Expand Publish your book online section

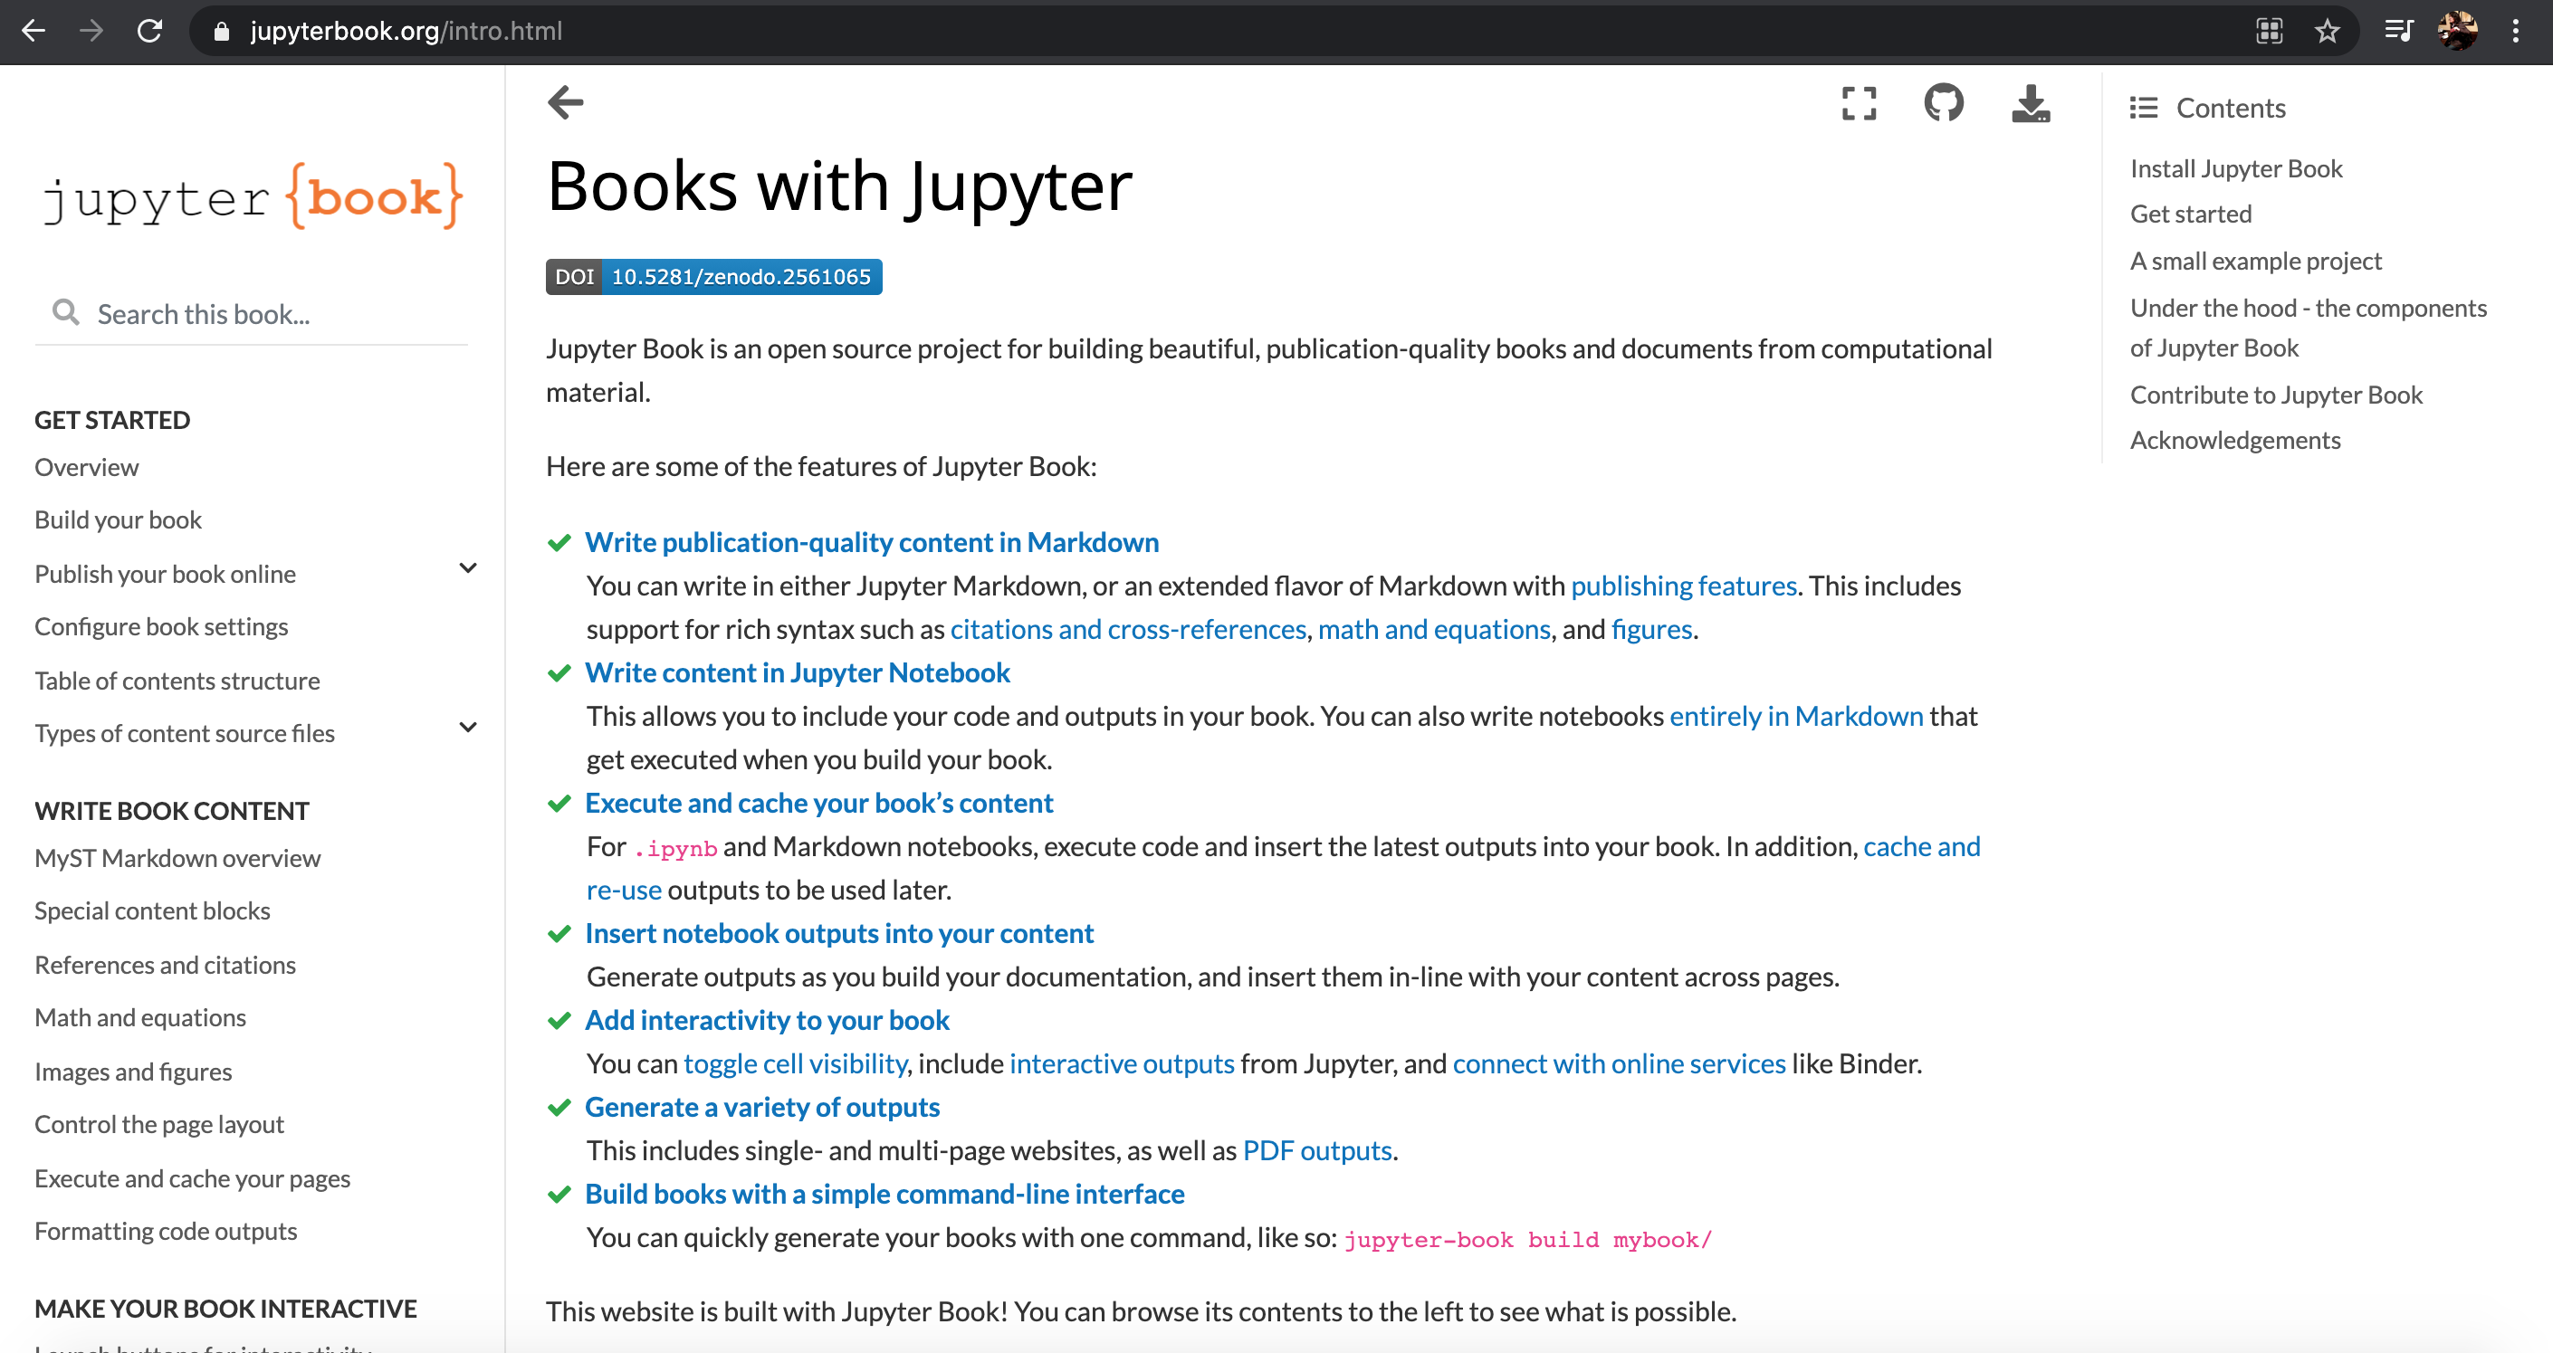point(468,568)
